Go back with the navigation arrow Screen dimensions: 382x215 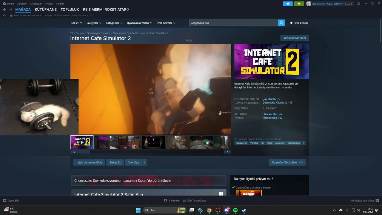tap(4, 10)
